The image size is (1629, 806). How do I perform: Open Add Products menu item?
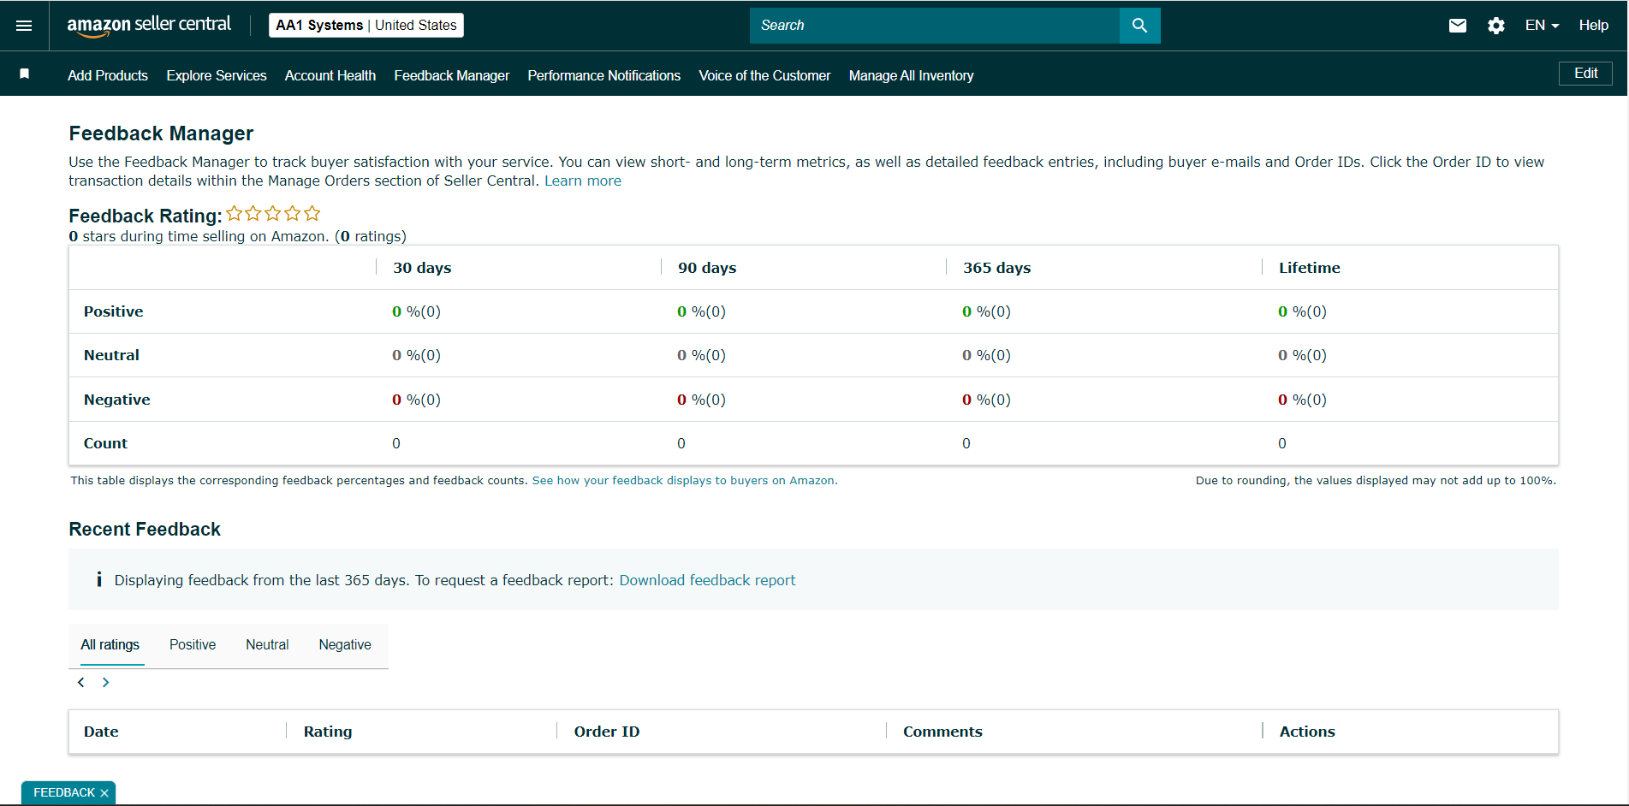tap(108, 75)
